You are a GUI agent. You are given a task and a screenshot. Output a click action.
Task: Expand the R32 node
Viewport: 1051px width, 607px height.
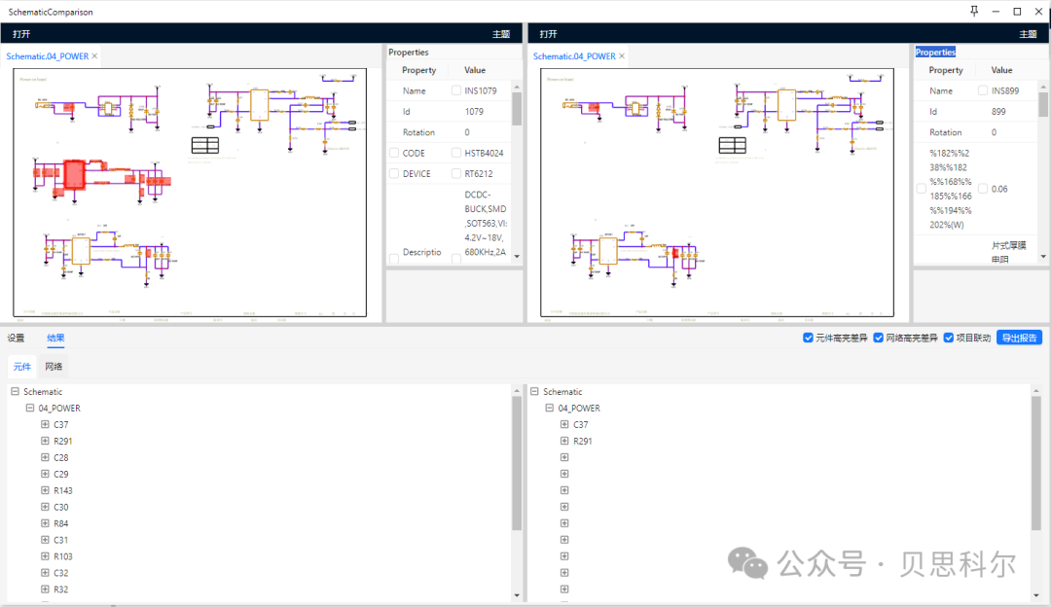point(45,589)
